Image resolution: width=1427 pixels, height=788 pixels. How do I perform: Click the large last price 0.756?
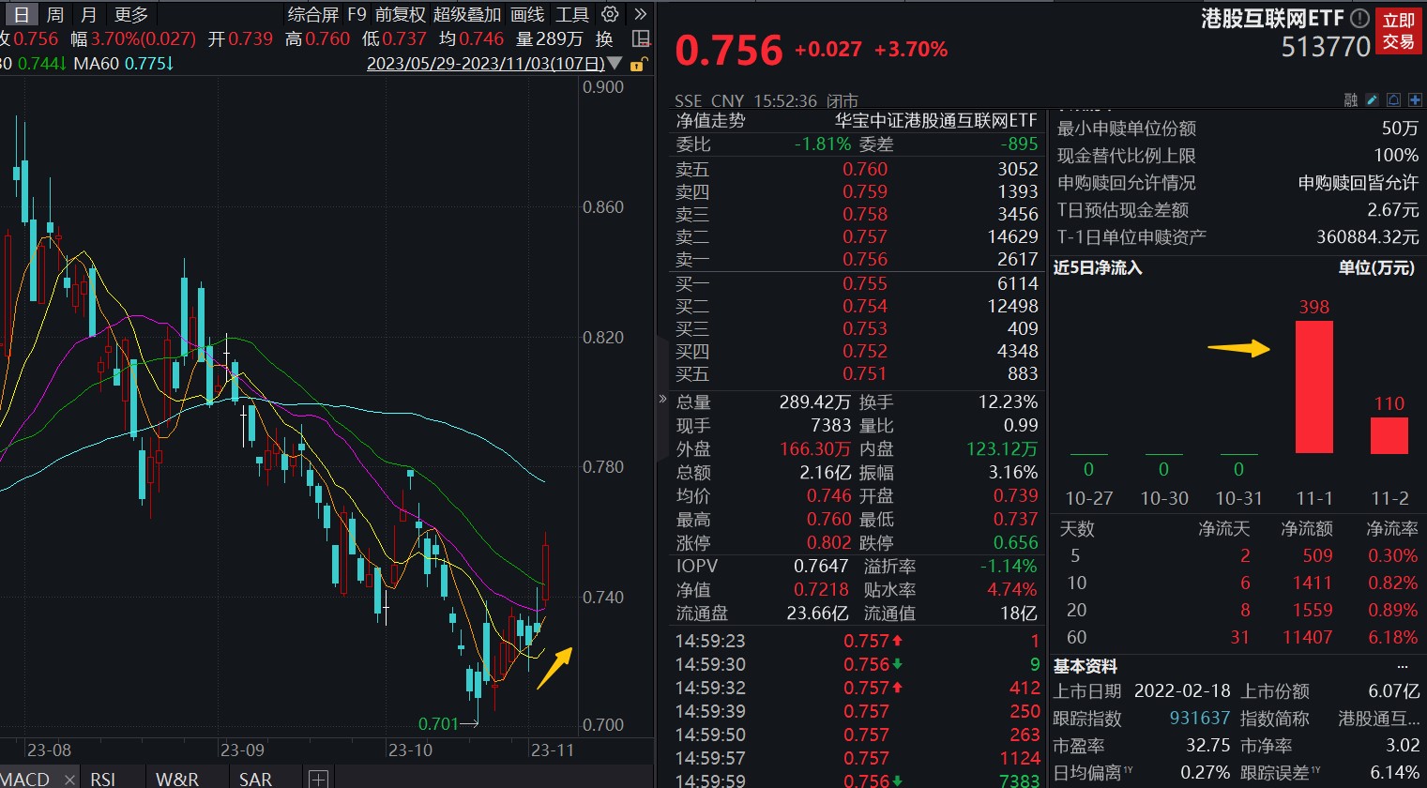click(x=728, y=50)
